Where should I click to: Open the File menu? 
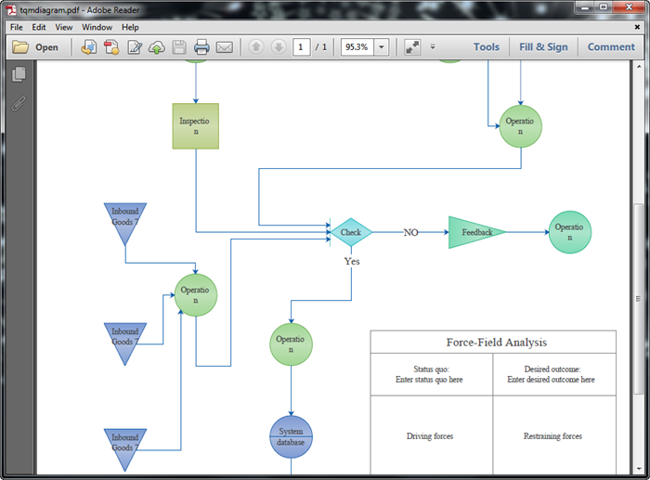coord(17,27)
